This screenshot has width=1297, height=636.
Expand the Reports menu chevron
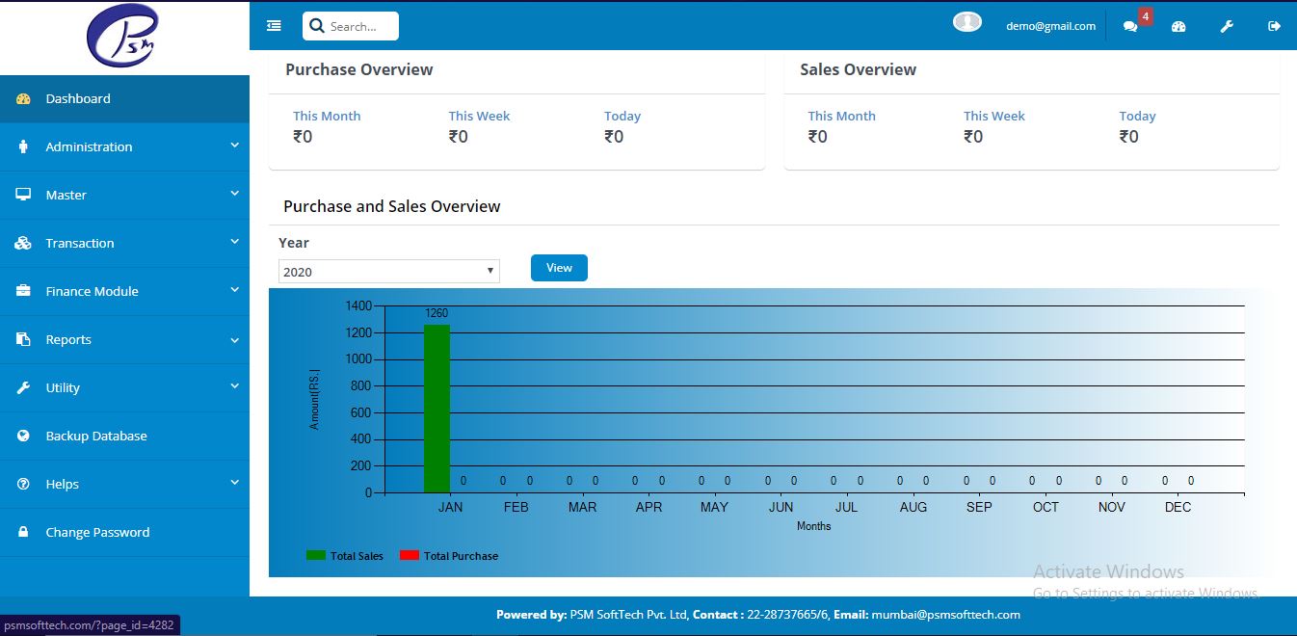[234, 339]
